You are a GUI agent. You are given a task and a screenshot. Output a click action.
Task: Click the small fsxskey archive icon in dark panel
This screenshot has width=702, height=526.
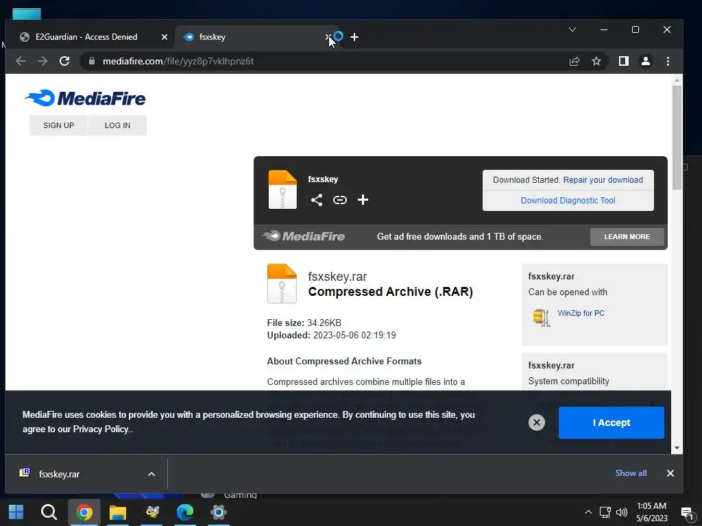click(282, 190)
